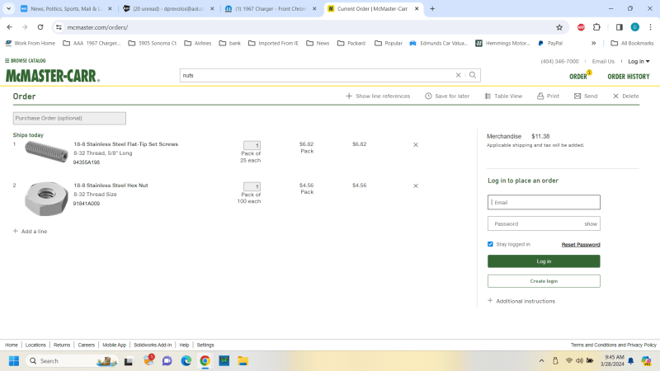Open the Solidworks Add-In footer link

click(153, 345)
